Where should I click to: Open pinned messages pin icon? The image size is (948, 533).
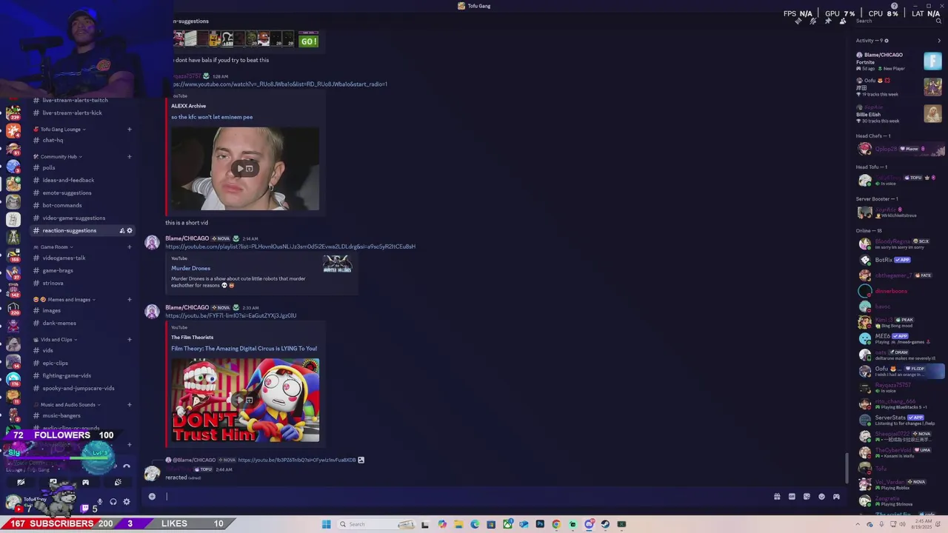coord(827,21)
